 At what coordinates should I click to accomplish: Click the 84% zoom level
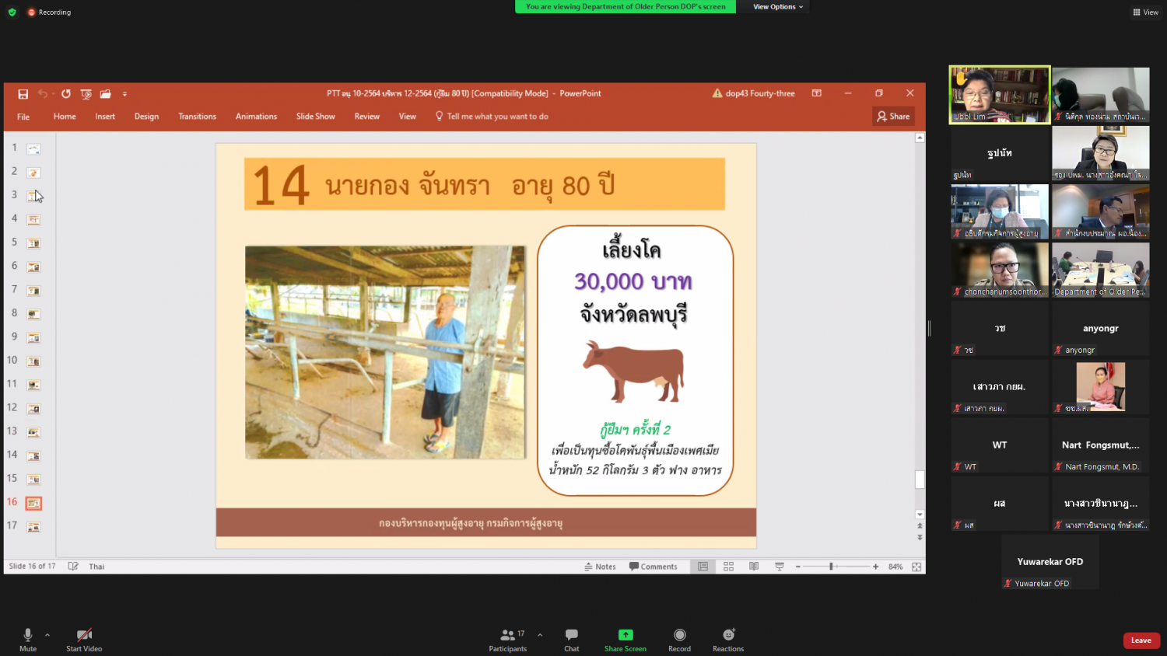tap(895, 567)
